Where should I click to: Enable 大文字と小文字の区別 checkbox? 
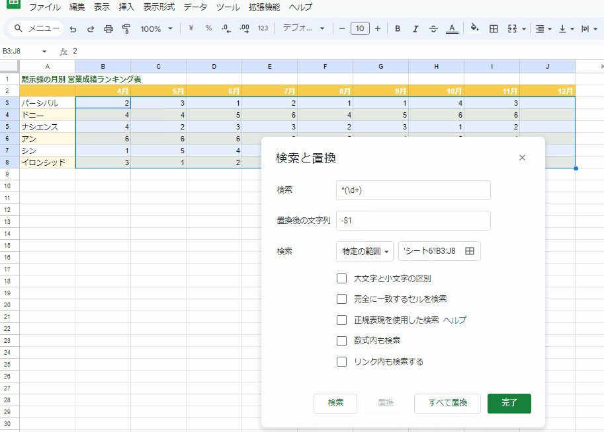pos(341,278)
